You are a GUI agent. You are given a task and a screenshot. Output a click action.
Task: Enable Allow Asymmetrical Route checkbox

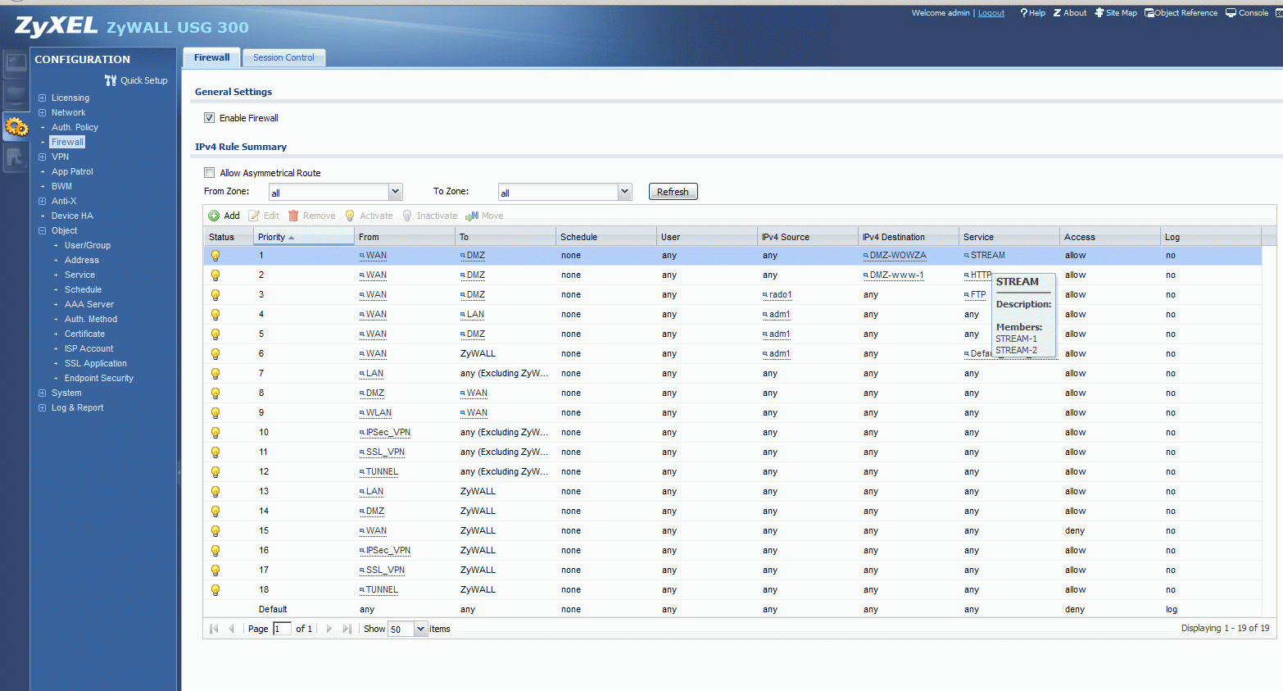pos(209,173)
